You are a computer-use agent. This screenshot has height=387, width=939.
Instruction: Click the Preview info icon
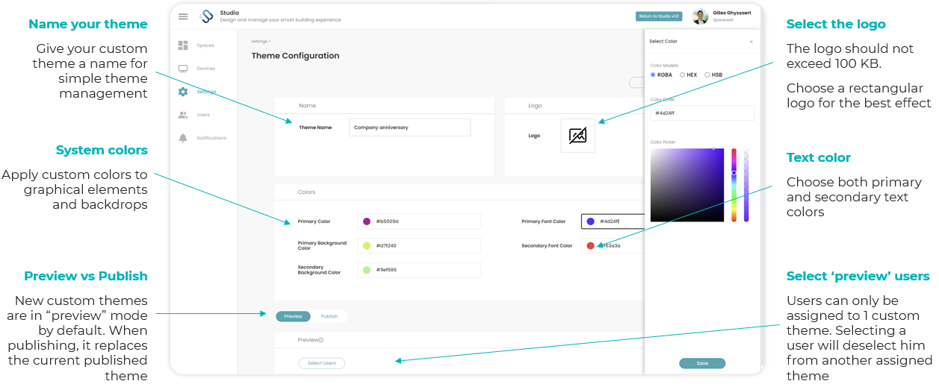coord(321,340)
